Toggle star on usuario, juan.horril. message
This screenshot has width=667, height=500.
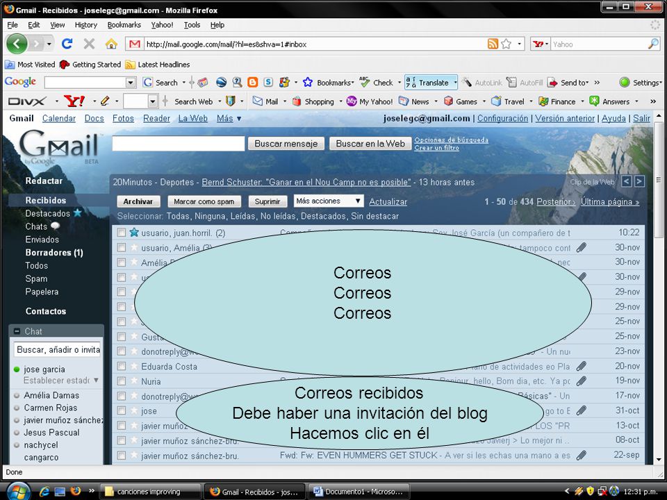click(x=134, y=232)
